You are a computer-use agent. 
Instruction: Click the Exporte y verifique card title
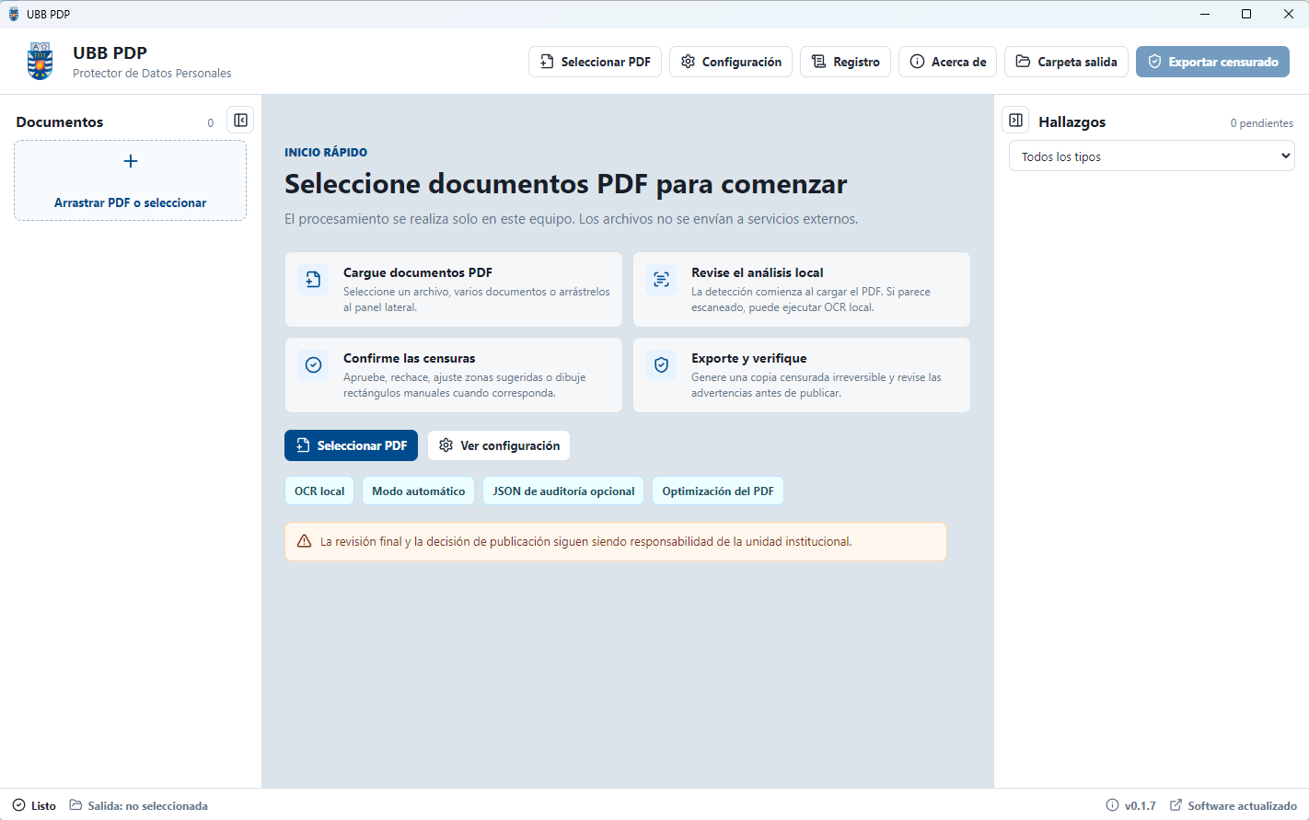[749, 358]
